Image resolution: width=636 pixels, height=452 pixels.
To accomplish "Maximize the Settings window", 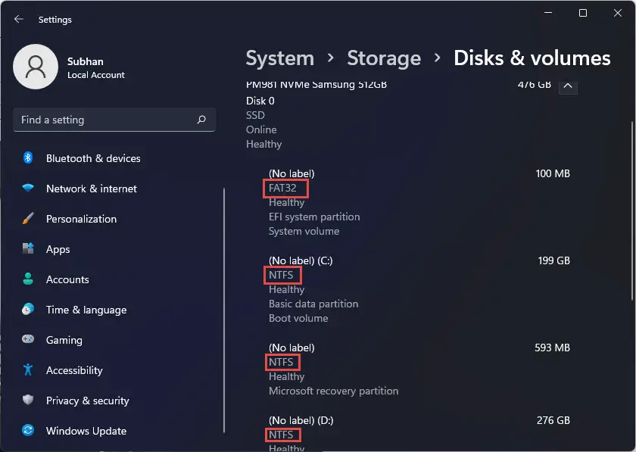I will tap(583, 13).
